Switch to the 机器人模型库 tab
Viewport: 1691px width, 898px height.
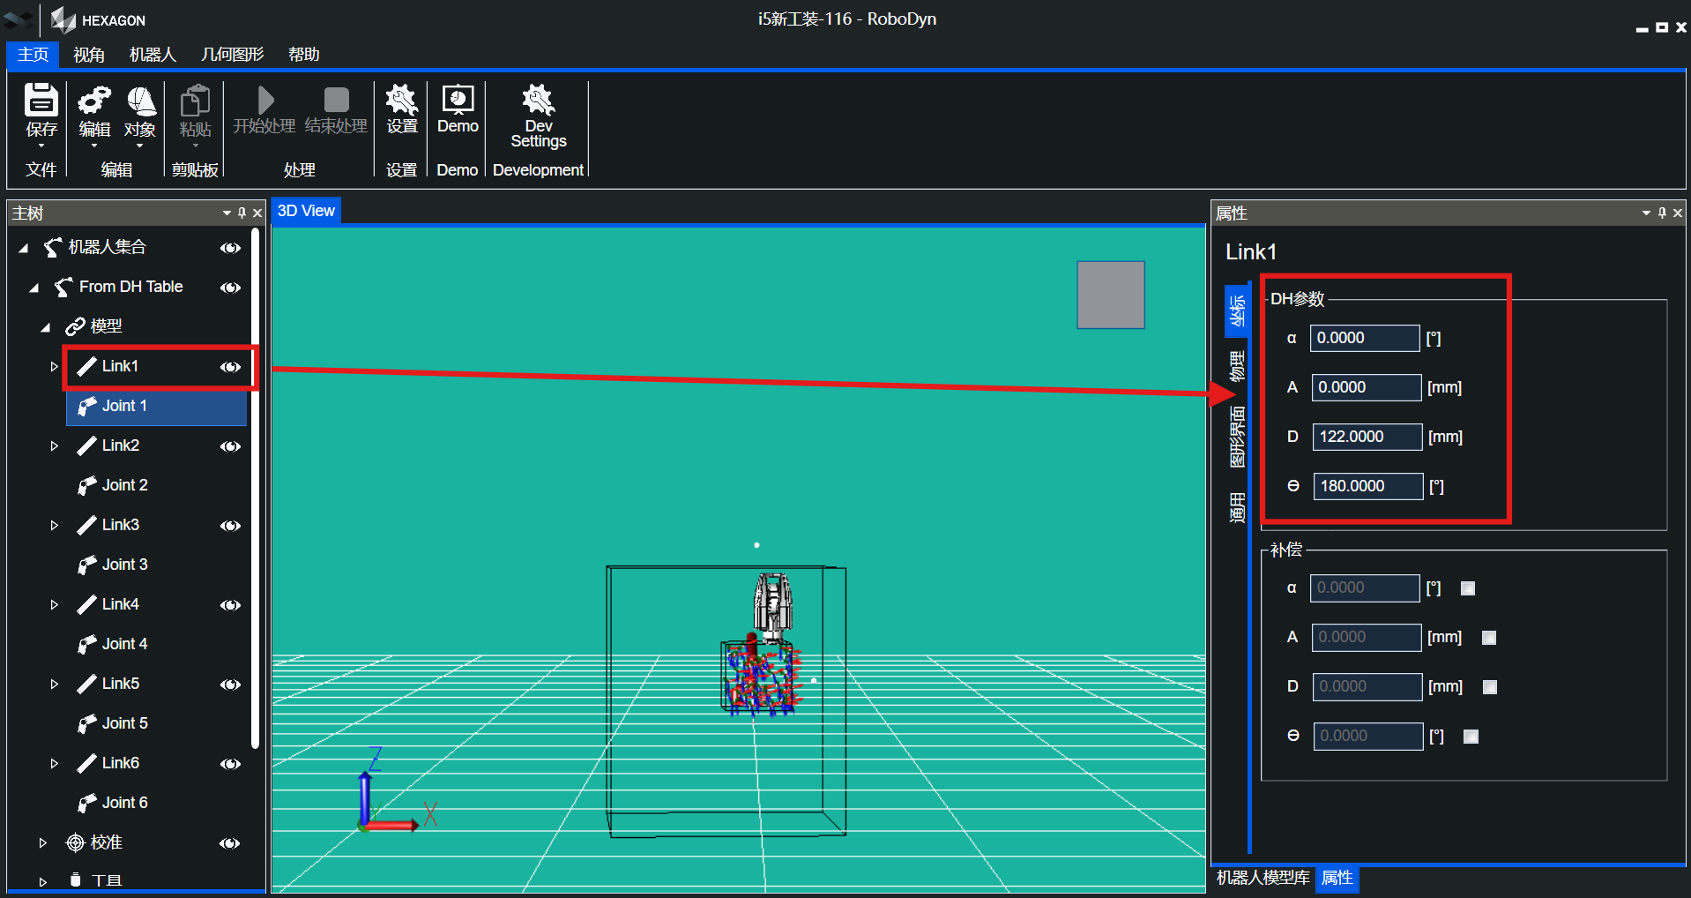[x=1263, y=878]
